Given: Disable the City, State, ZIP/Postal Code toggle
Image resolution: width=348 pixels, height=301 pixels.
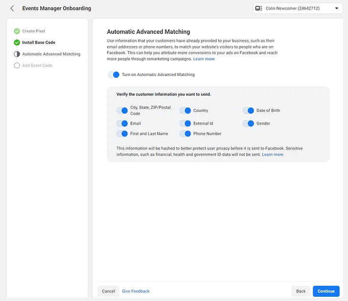Looking at the screenshot, I should pos(122,110).
